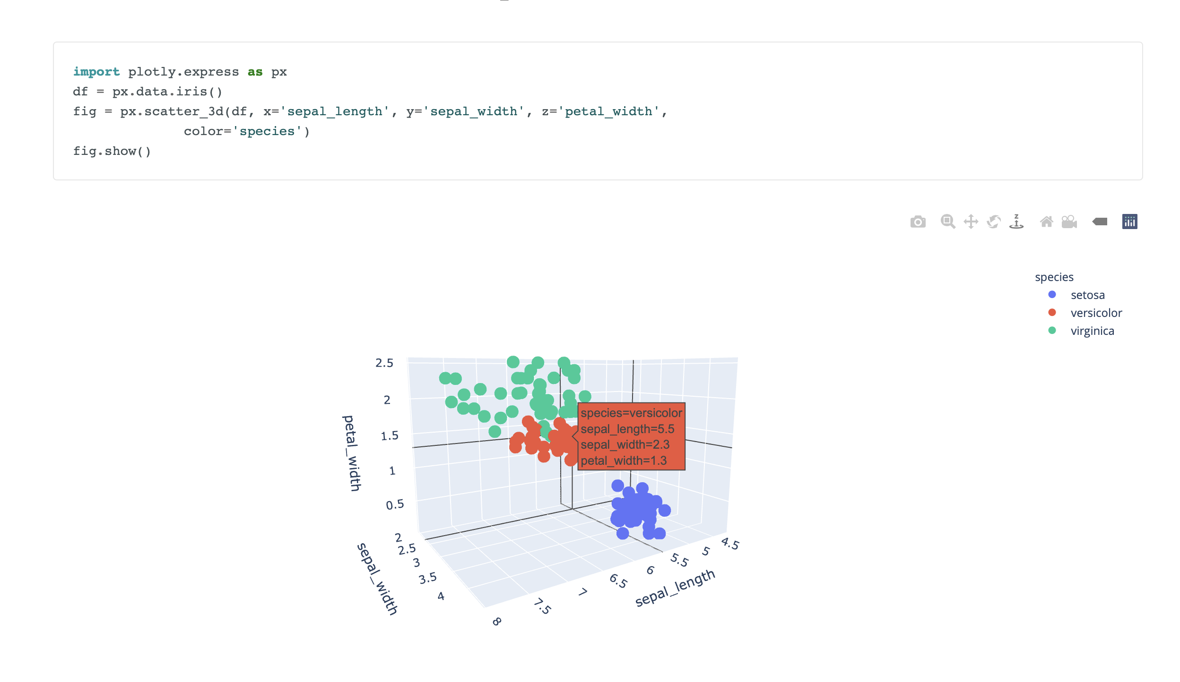Image resolution: width=1180 pixels, height=682 pixels.
Task: Reset camera to default view with home icon
Action: click(1047, 221)
